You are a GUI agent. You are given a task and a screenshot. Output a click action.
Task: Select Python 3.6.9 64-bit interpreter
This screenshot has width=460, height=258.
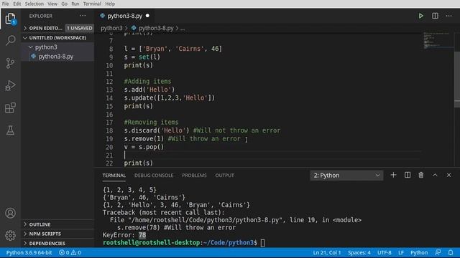point(29,252)
